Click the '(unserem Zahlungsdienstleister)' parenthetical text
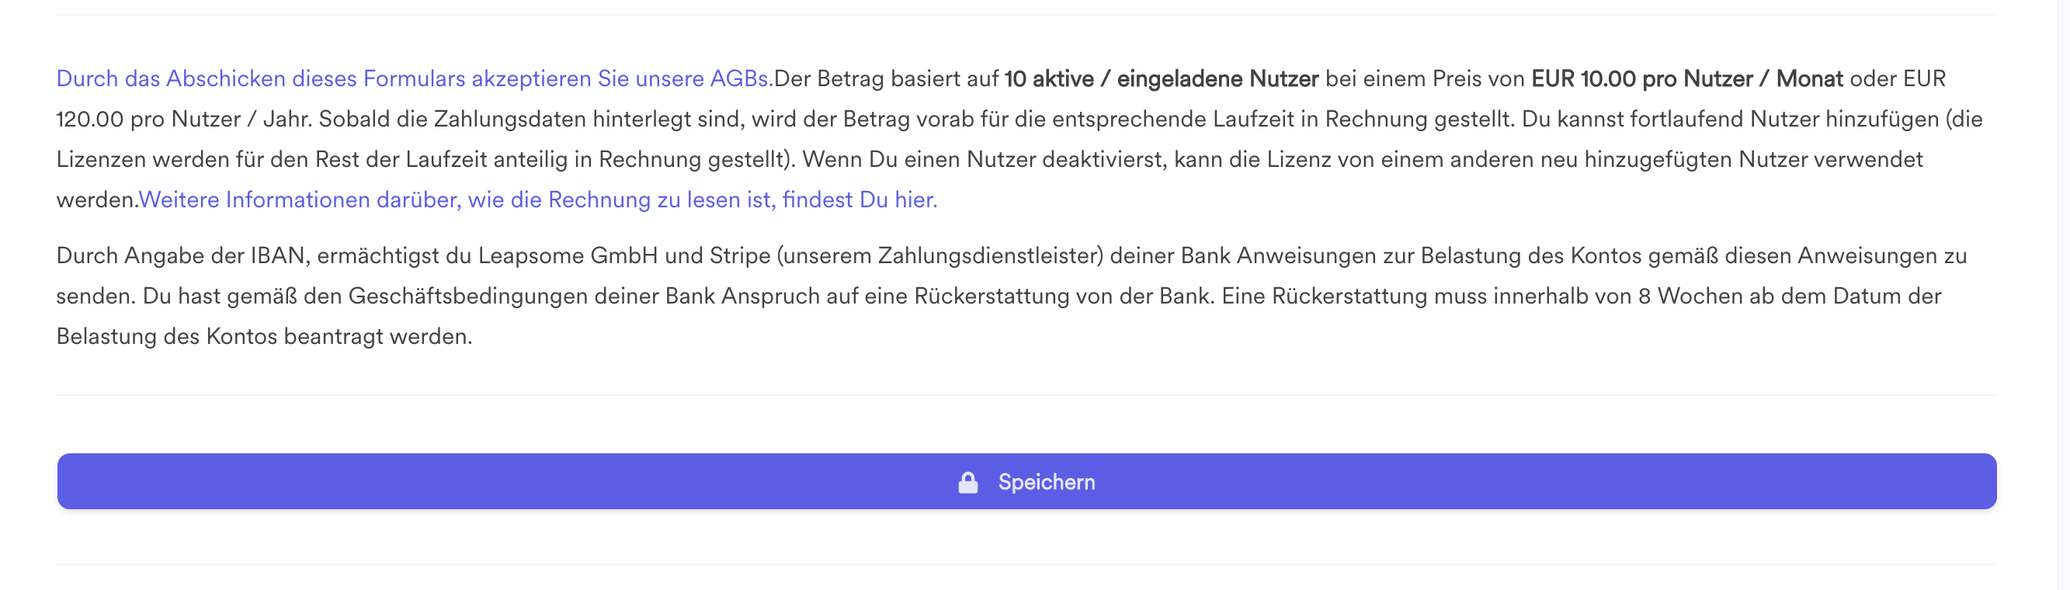 point(940,255)
